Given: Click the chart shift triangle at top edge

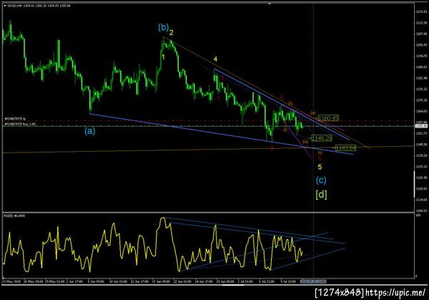Looking at the screenshot, I should 270,4.
